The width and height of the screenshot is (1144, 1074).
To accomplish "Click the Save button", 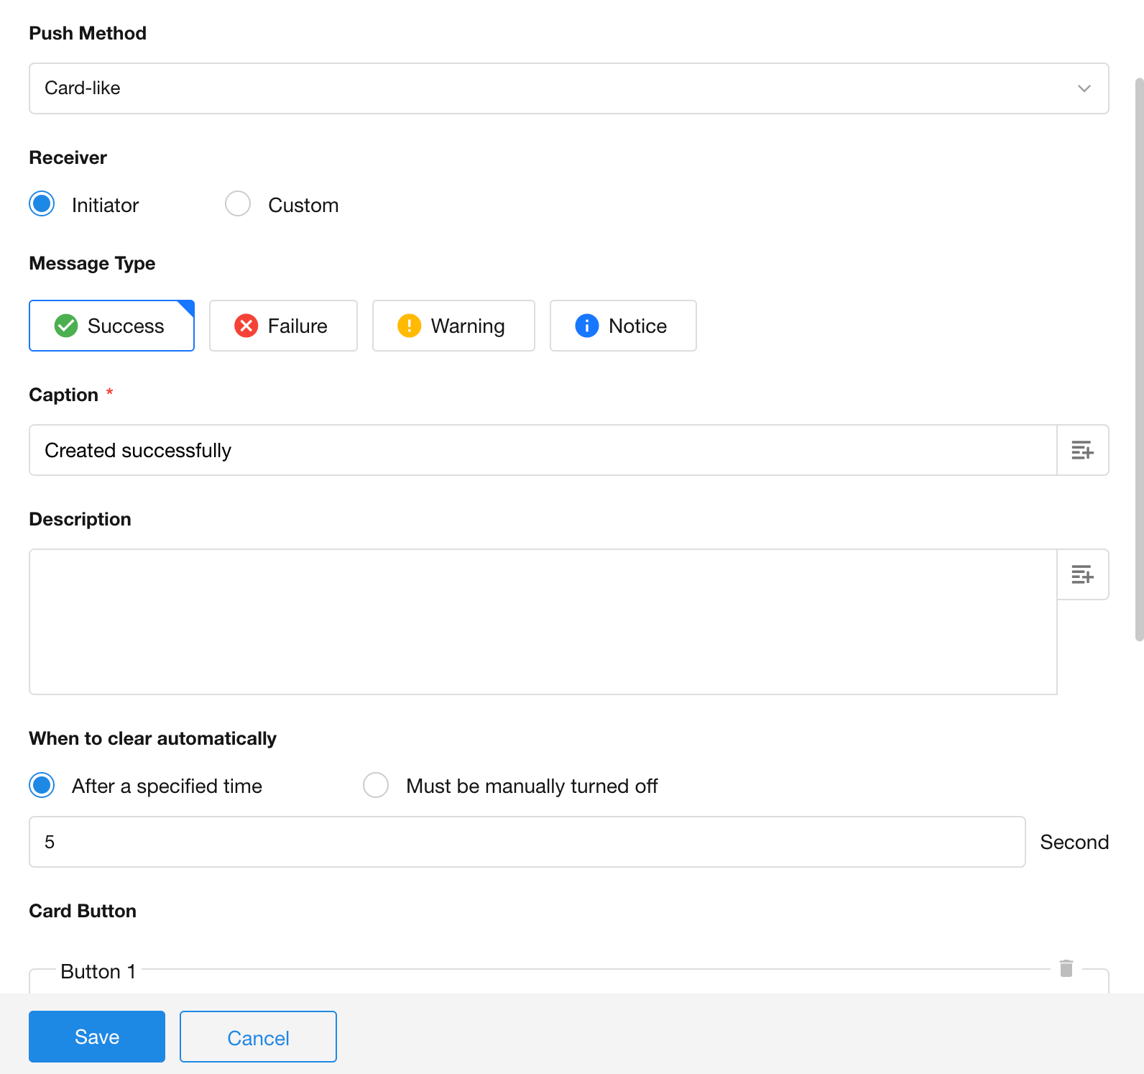I will 97,1037.
